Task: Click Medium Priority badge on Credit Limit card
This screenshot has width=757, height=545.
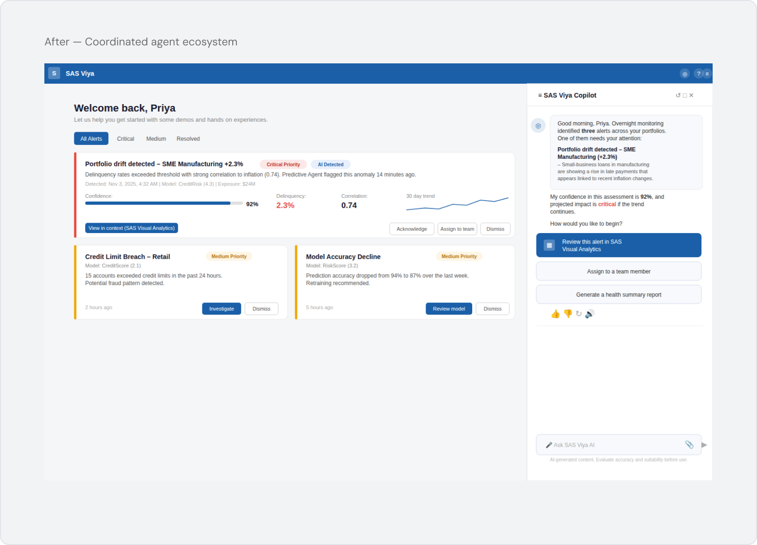Action: click(229, 257)
